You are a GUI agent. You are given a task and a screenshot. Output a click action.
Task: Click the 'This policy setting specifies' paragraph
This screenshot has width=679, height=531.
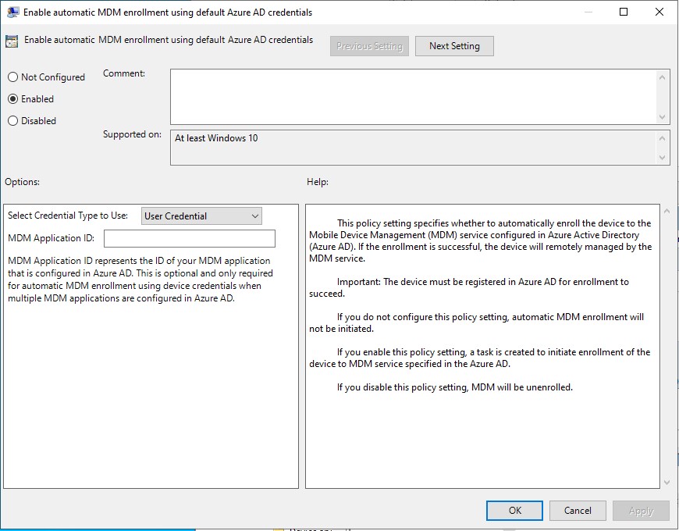(x=480, y=241)
